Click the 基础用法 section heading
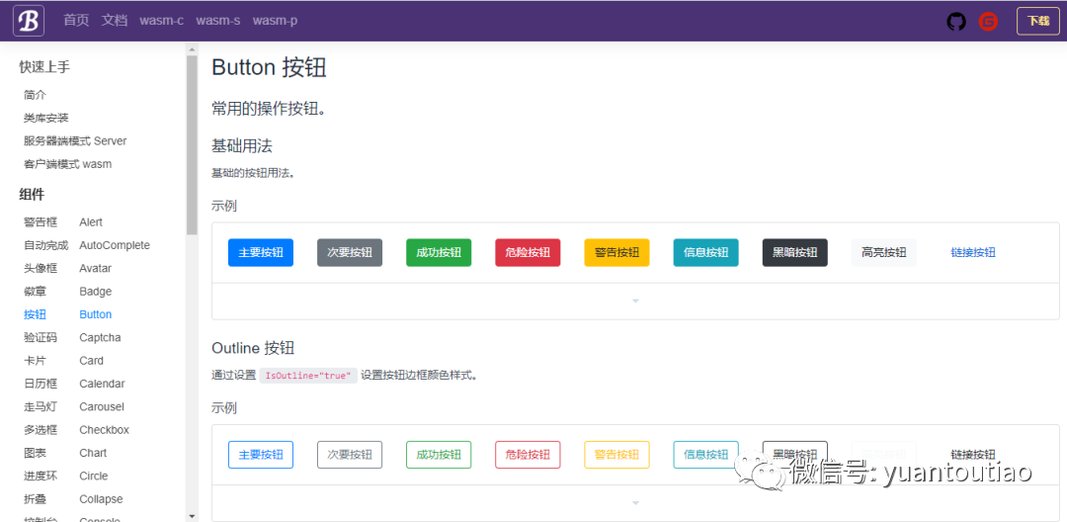1067x522 pixels. [242, 146]
